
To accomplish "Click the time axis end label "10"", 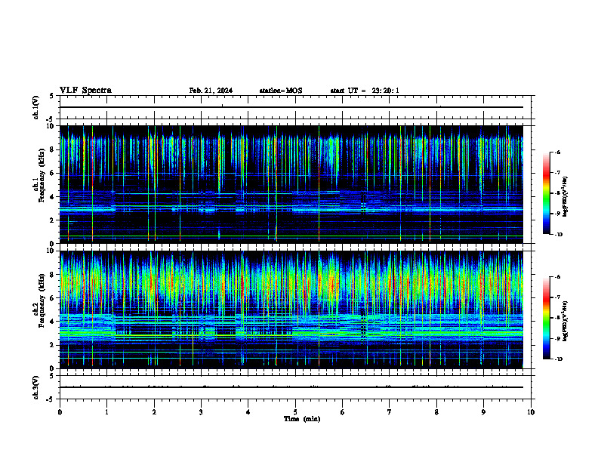I will pyautogui.click(x=531, y=412).
